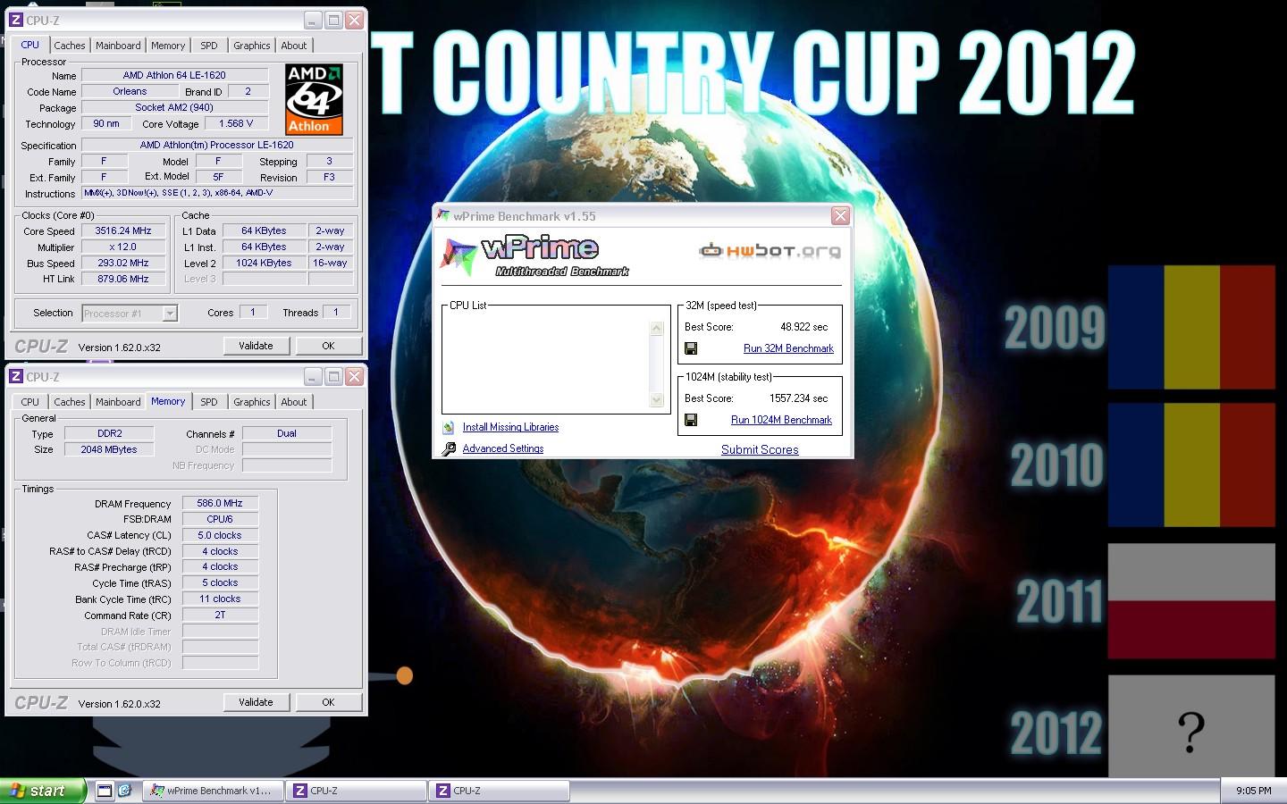Open the Advanced Settings link
The image size is (1287, 804).
502,448
